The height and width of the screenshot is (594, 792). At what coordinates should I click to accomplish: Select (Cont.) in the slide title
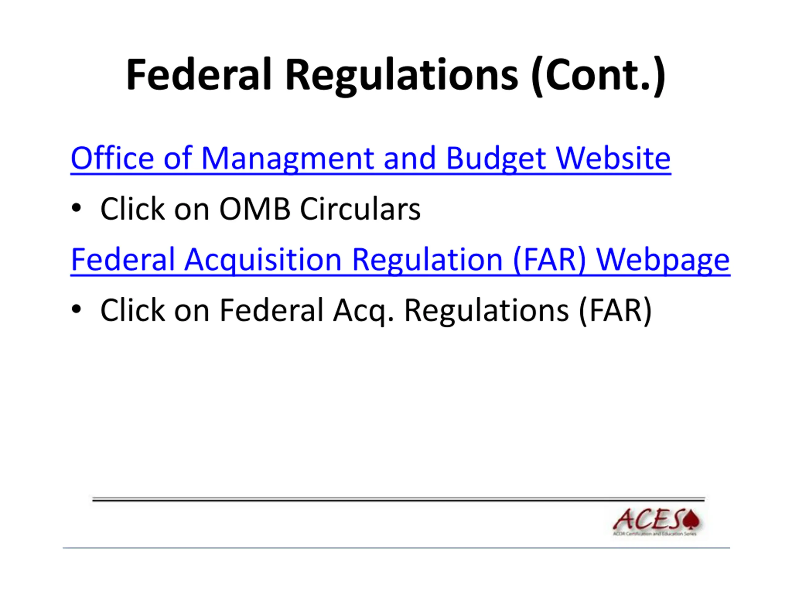coord(598,76)
